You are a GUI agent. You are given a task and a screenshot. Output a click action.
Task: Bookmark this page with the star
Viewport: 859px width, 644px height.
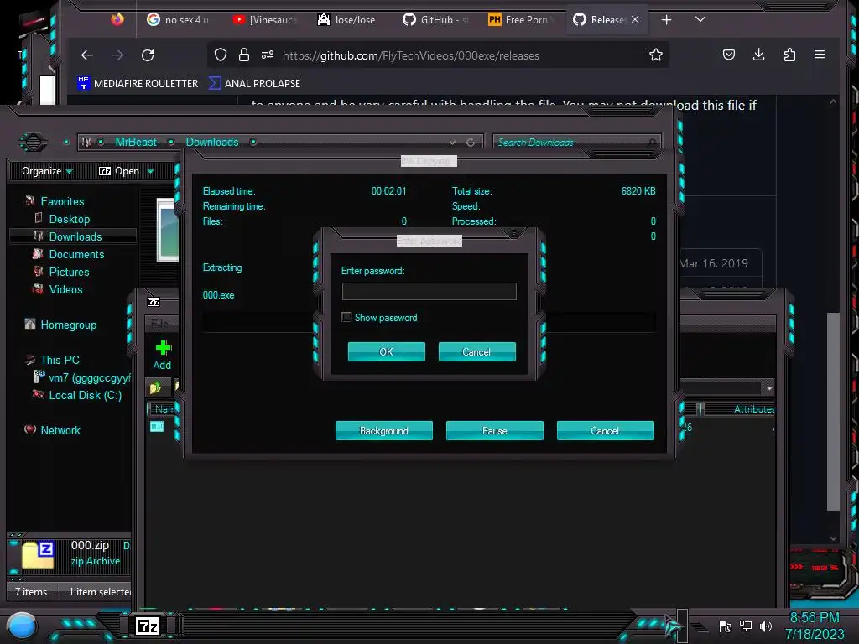[x=655, y=55]
